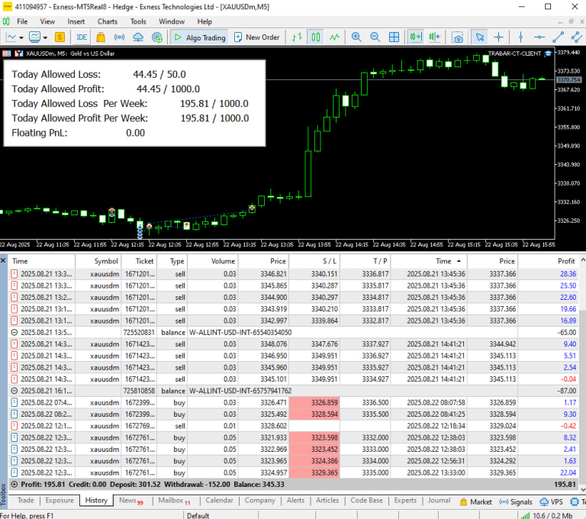The height and width of the screenshot is (519, 586).
Task: Switch to the Calendar tab
Action: tap(219, 501)
